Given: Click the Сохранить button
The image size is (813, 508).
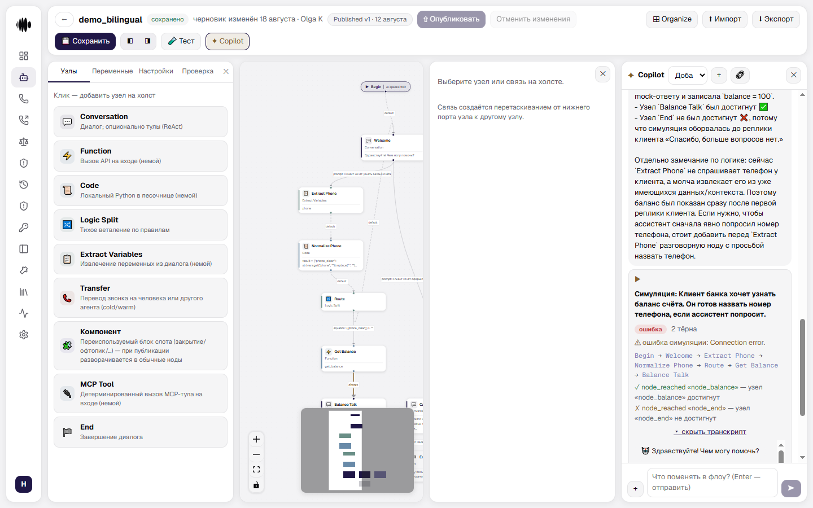Looking at the screenshot, I should click(85, 41).
